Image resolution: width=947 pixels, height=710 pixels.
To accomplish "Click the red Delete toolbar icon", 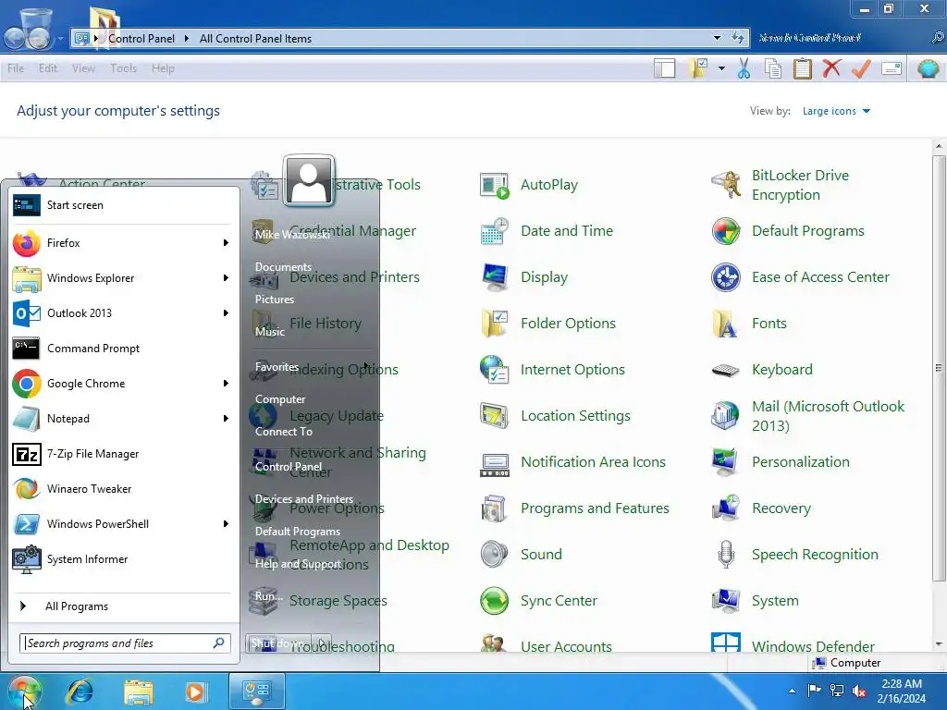I will point(831,68).
